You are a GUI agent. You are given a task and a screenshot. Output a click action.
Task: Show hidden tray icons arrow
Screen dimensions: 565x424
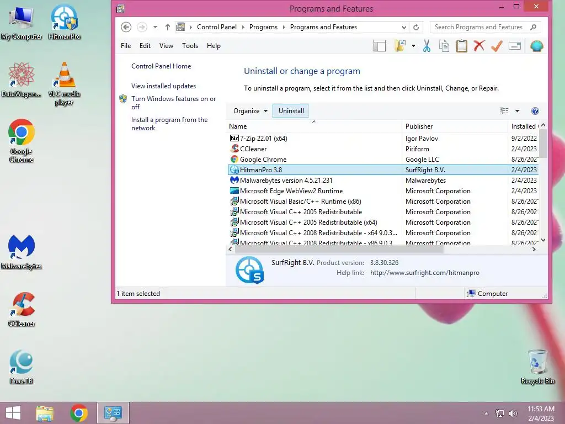click(487, 414)
